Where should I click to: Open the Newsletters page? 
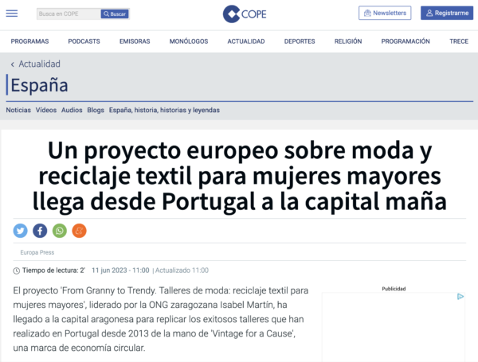coord(385,14)
